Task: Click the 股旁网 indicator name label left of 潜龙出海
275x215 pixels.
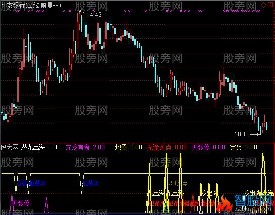Action: pos(10,147)
